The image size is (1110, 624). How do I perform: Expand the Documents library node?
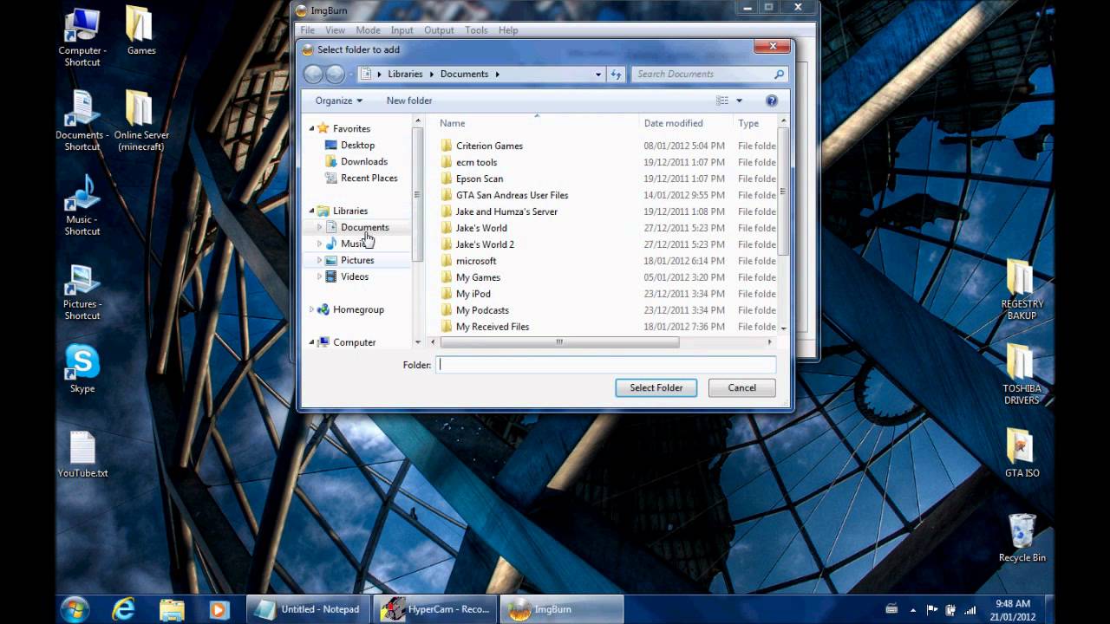(319, 227)
